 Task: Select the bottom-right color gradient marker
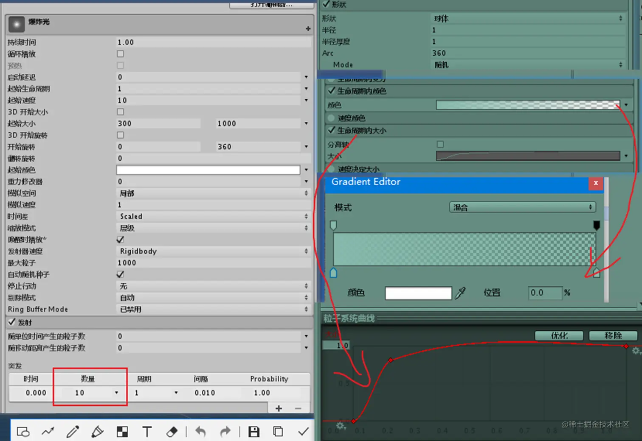pyautogui.click(x=597, y=273)
